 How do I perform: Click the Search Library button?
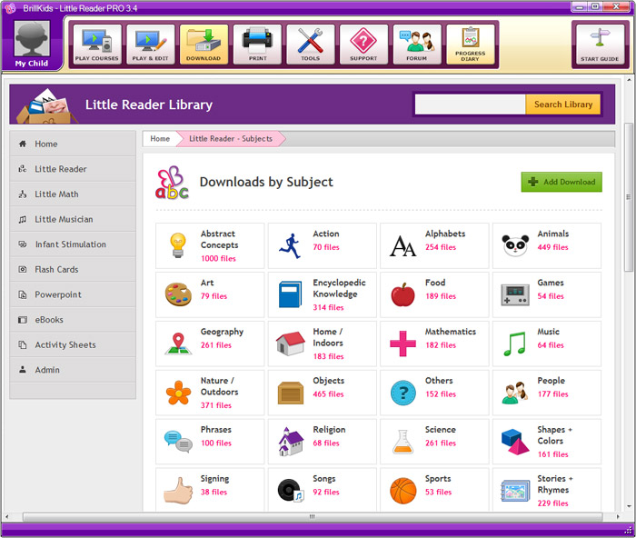[563, 105]
